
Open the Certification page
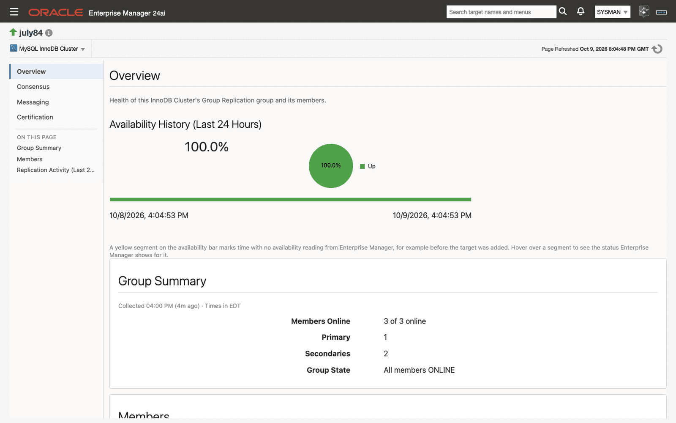[35, 117]
